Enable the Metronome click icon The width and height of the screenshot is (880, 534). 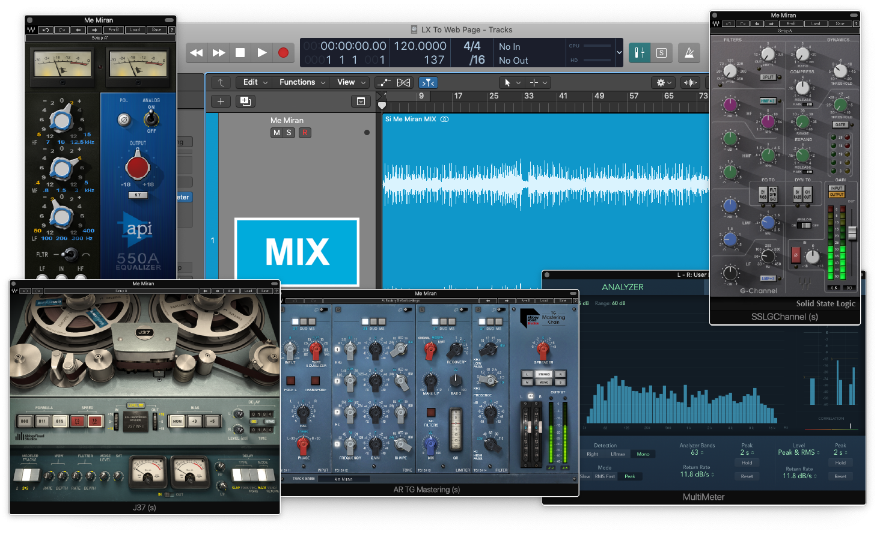pyautogui.click(x=689, y=53)
